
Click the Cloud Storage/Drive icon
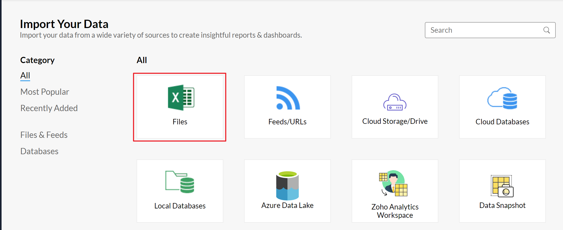pos(395,102)
